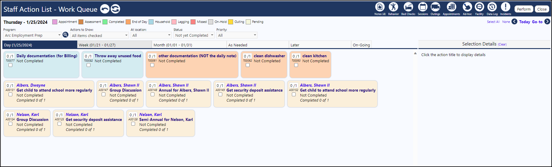Open the Incidents exclamation icon
Screen dimensions: 552x167
click(506, 7)
